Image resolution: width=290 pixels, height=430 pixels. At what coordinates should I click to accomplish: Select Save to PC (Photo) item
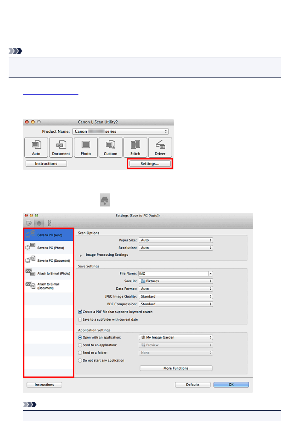point(49,248)
